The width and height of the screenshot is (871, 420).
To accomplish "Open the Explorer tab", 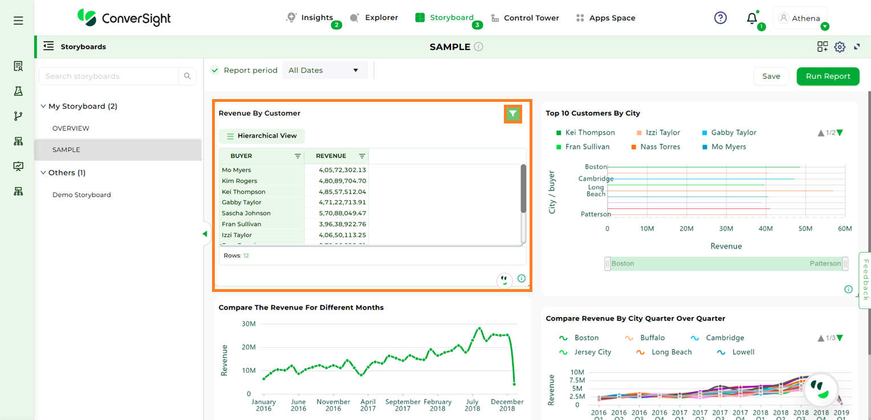I will coord(374,18).
